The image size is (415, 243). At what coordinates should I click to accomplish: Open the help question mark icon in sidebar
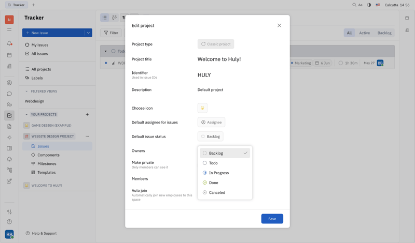tap(9, 222)
